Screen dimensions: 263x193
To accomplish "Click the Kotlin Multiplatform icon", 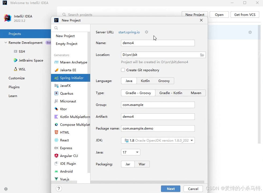I will click(x=56, y=117).
